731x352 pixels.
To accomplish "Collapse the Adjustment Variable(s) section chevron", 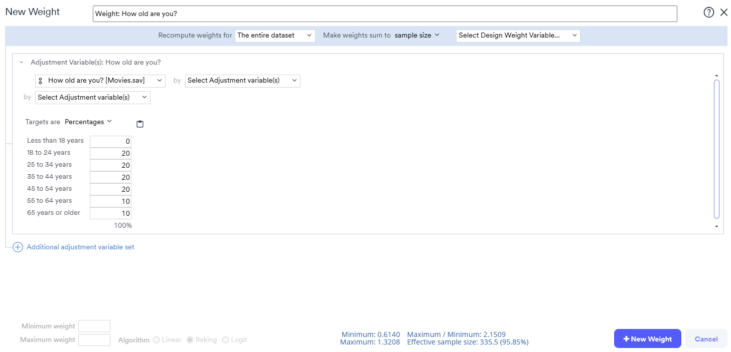I will coord(22,63).
